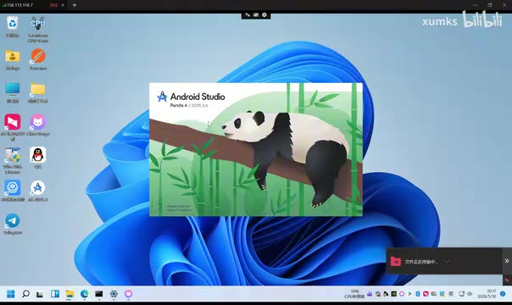The height and width of the screenshot is (305, 512).
Task: Open the Recycle Bin desktop icon
Action: tap(13, 27)
